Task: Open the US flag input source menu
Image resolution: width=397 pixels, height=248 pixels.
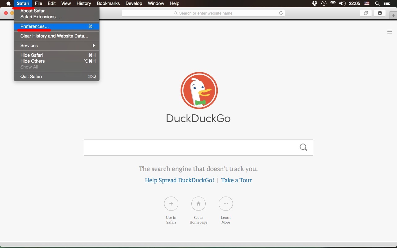Action: (x=367, y=3)
